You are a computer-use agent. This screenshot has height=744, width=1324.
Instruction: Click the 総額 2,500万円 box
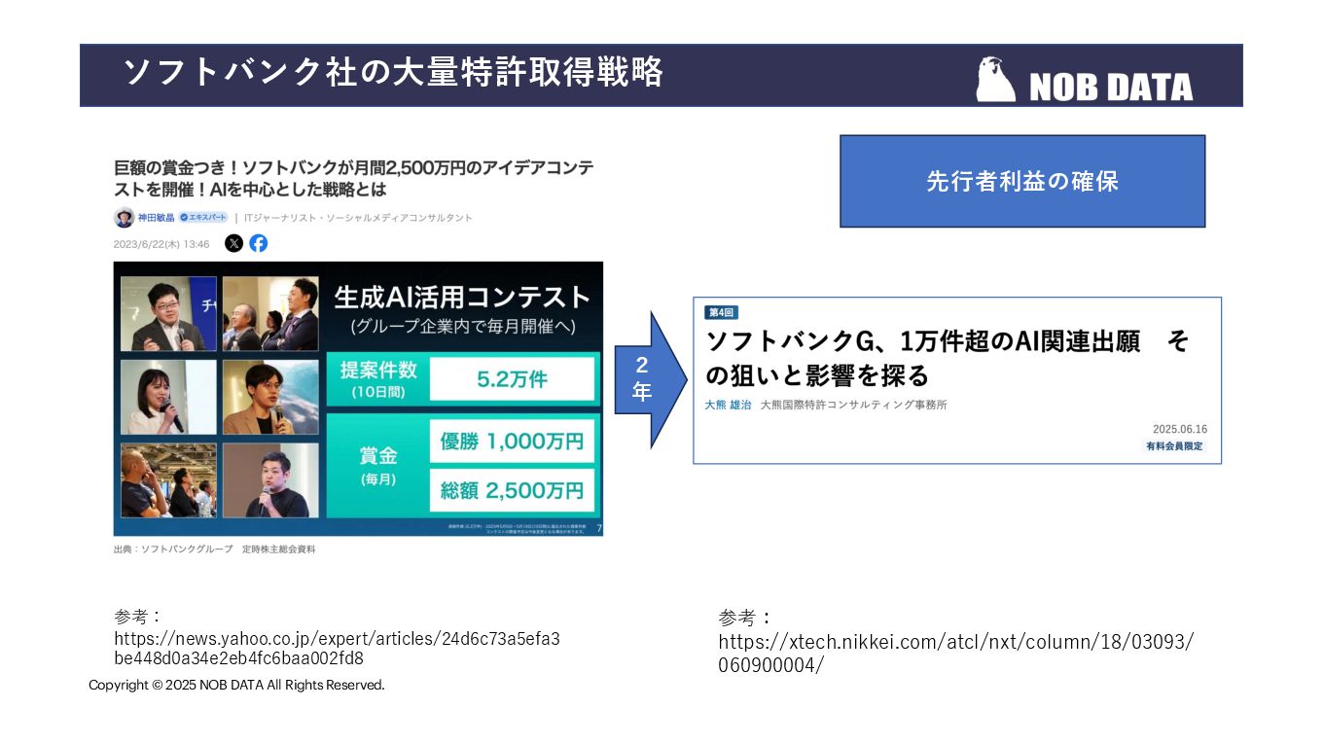coord(512,491)
